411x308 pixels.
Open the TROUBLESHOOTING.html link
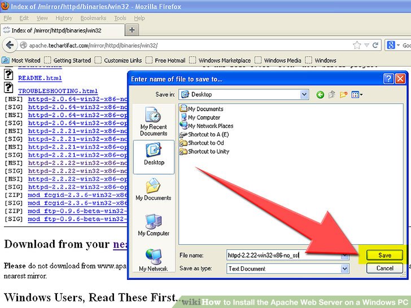tap(58, 91)
